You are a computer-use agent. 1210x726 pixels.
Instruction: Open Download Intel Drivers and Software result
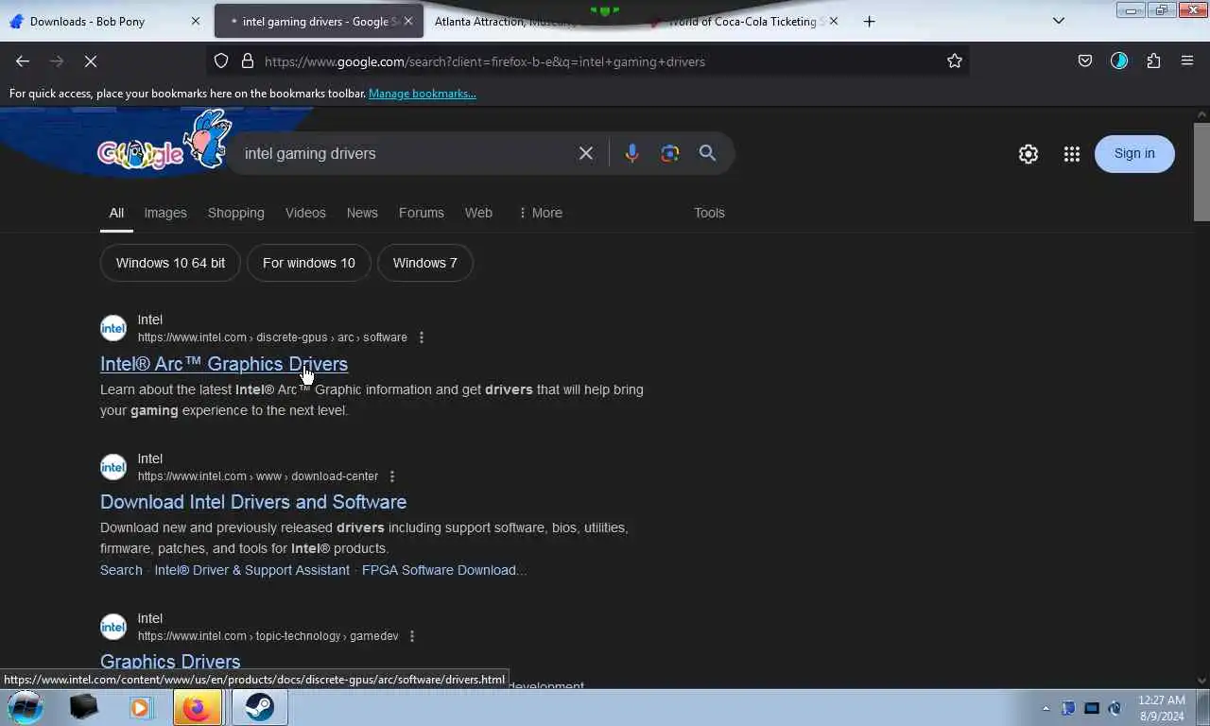[x=253, y=502]
